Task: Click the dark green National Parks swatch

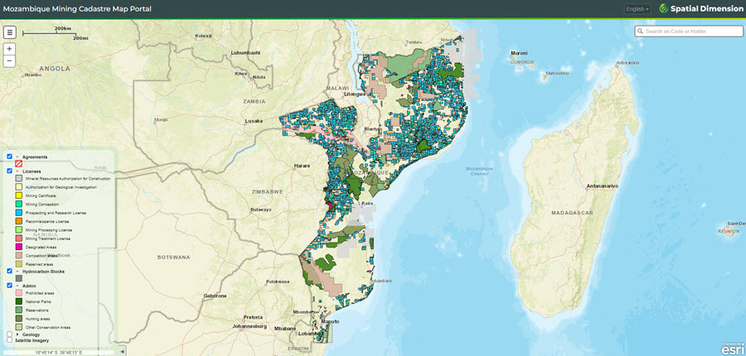Action: tap(18, 301)
